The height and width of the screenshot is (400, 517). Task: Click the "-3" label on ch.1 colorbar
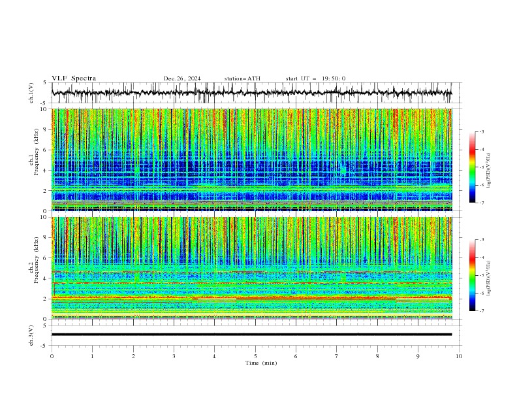(x=481, y=131)
